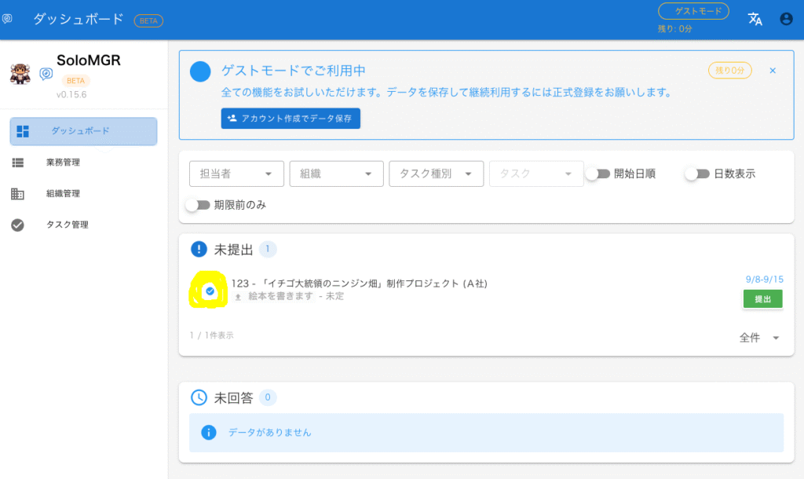Click the task status icon beside project 123
Viewport: 804px width, 479px height.
tap(210, 291)
